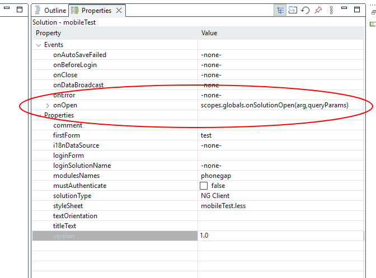This screenshot has width=376, height=278.
Task: Expand the onOpen event row
Action: [x=48, y=105]
